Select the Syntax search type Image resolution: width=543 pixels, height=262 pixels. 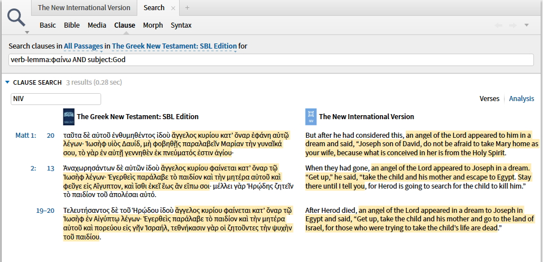tap(181, 25)
